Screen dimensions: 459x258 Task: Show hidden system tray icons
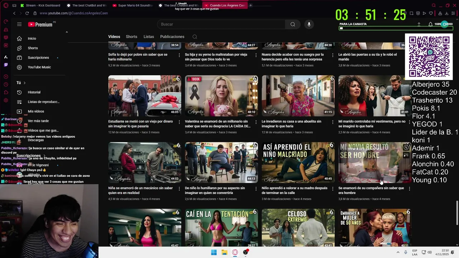point(398,252)
